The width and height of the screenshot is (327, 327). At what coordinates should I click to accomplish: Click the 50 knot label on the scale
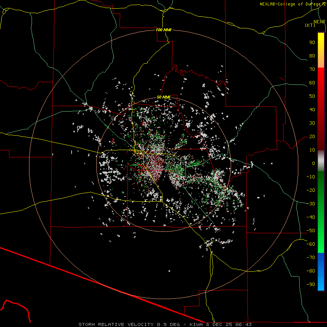312,96
